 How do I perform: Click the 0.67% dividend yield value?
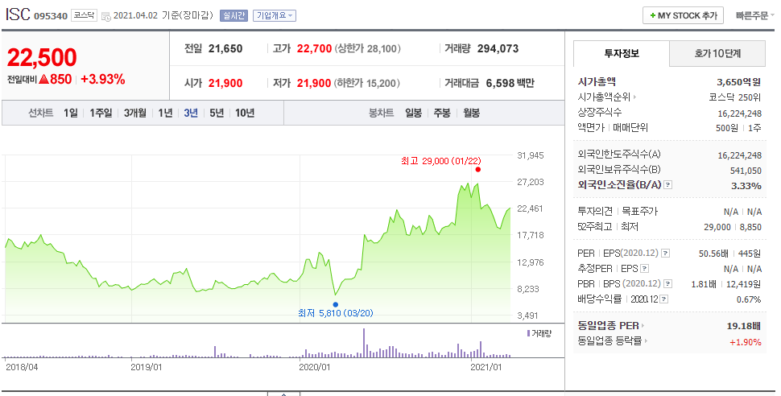[x=749, y=300]
